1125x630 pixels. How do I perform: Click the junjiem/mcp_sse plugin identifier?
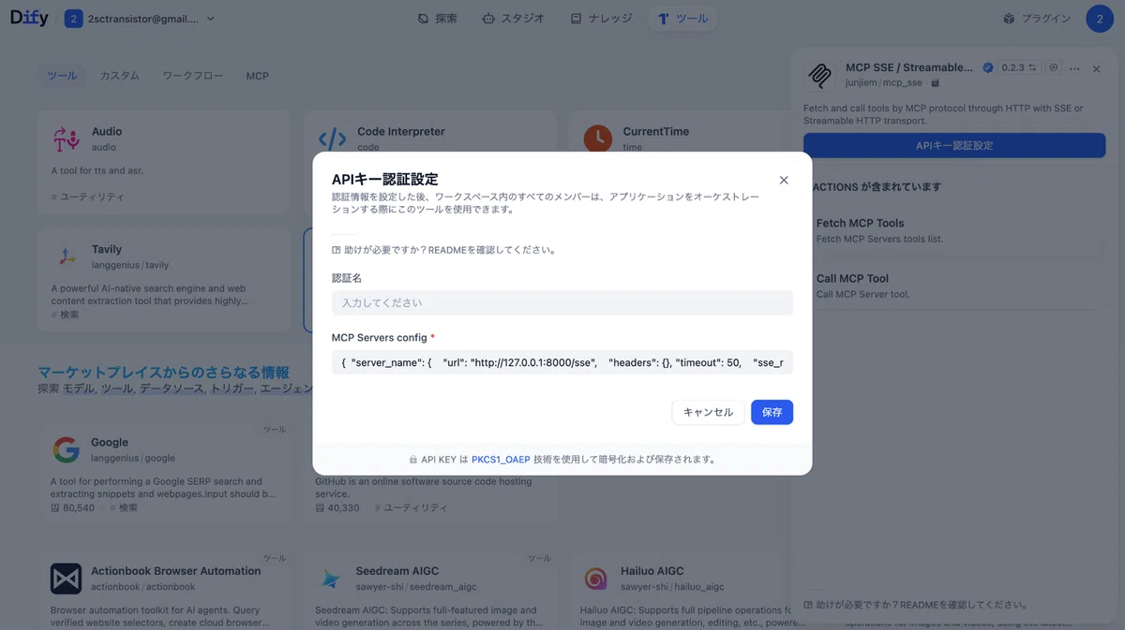point(884,82)
